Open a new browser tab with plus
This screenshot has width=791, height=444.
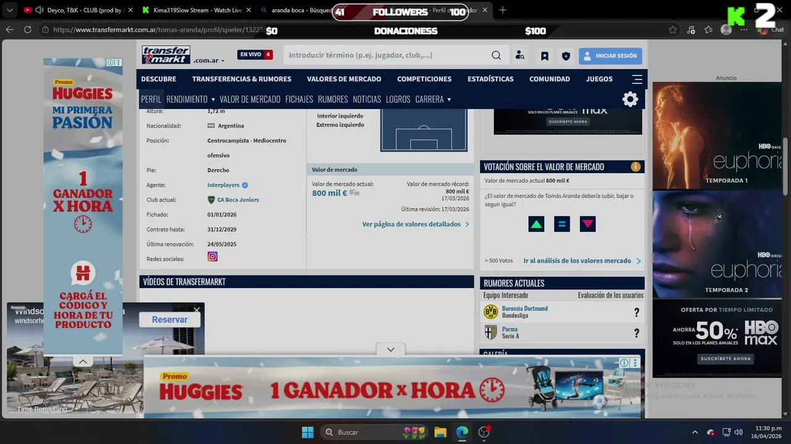502,10
